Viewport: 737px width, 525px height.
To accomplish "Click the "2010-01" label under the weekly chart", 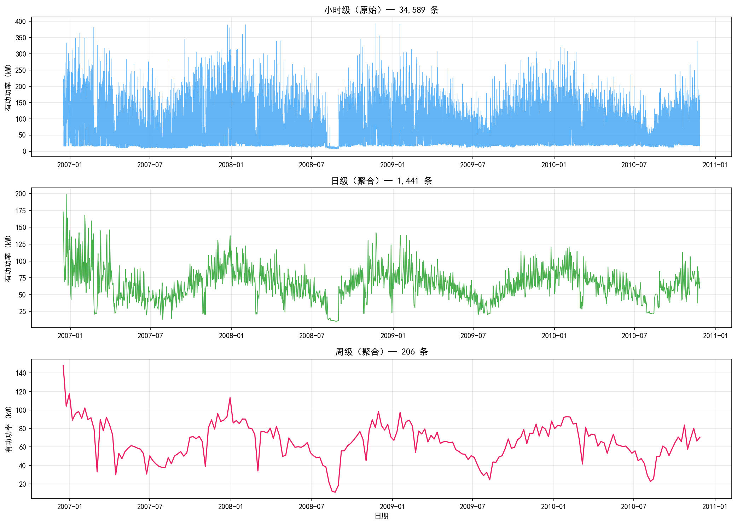I will (x=553, y=507).
